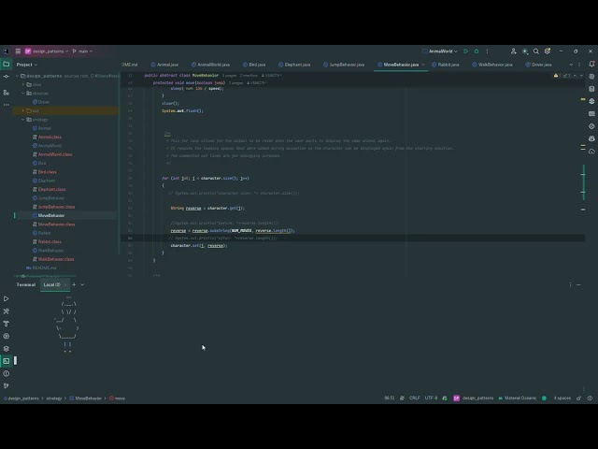
Task: Select MoveBehavior in project tree
Action: 51,215
